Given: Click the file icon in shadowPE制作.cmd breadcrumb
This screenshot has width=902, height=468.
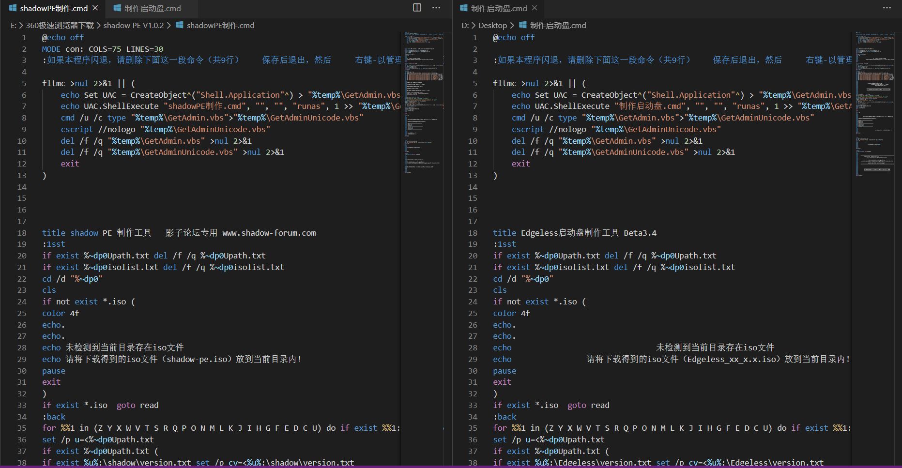Looking at the screenshot, I should pyautogui.click(x=180, y=25).
